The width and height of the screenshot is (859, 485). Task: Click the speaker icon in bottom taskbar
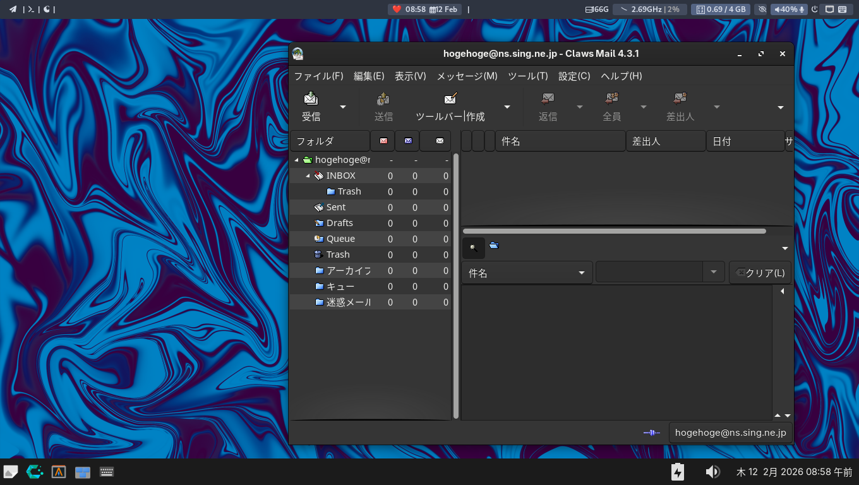pos(712,472)
